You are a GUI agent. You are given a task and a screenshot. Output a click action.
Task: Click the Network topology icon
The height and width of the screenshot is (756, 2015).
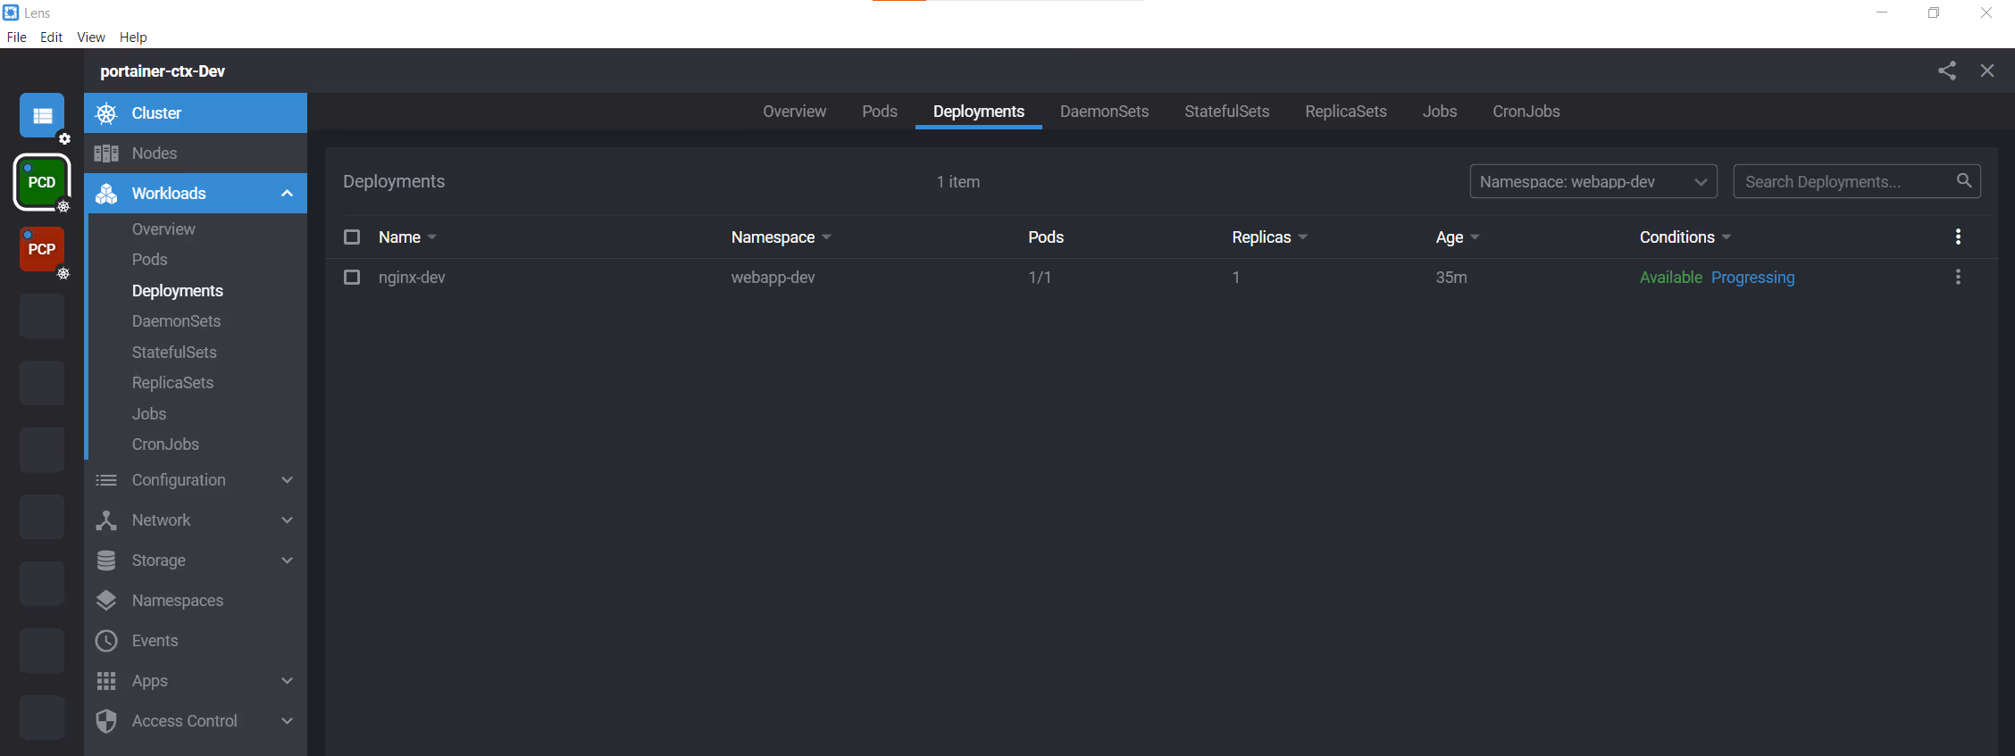click(x=106, y=520)
